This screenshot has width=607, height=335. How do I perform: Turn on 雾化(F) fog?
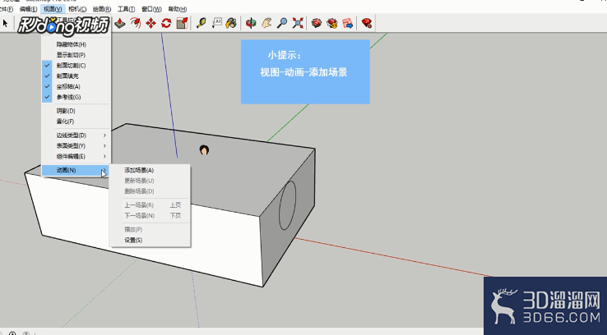pos(76,122)
